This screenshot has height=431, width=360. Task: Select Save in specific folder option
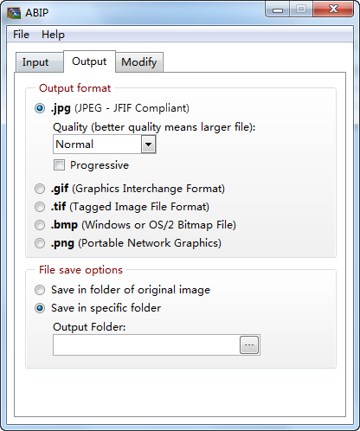(x=40, y=308)
